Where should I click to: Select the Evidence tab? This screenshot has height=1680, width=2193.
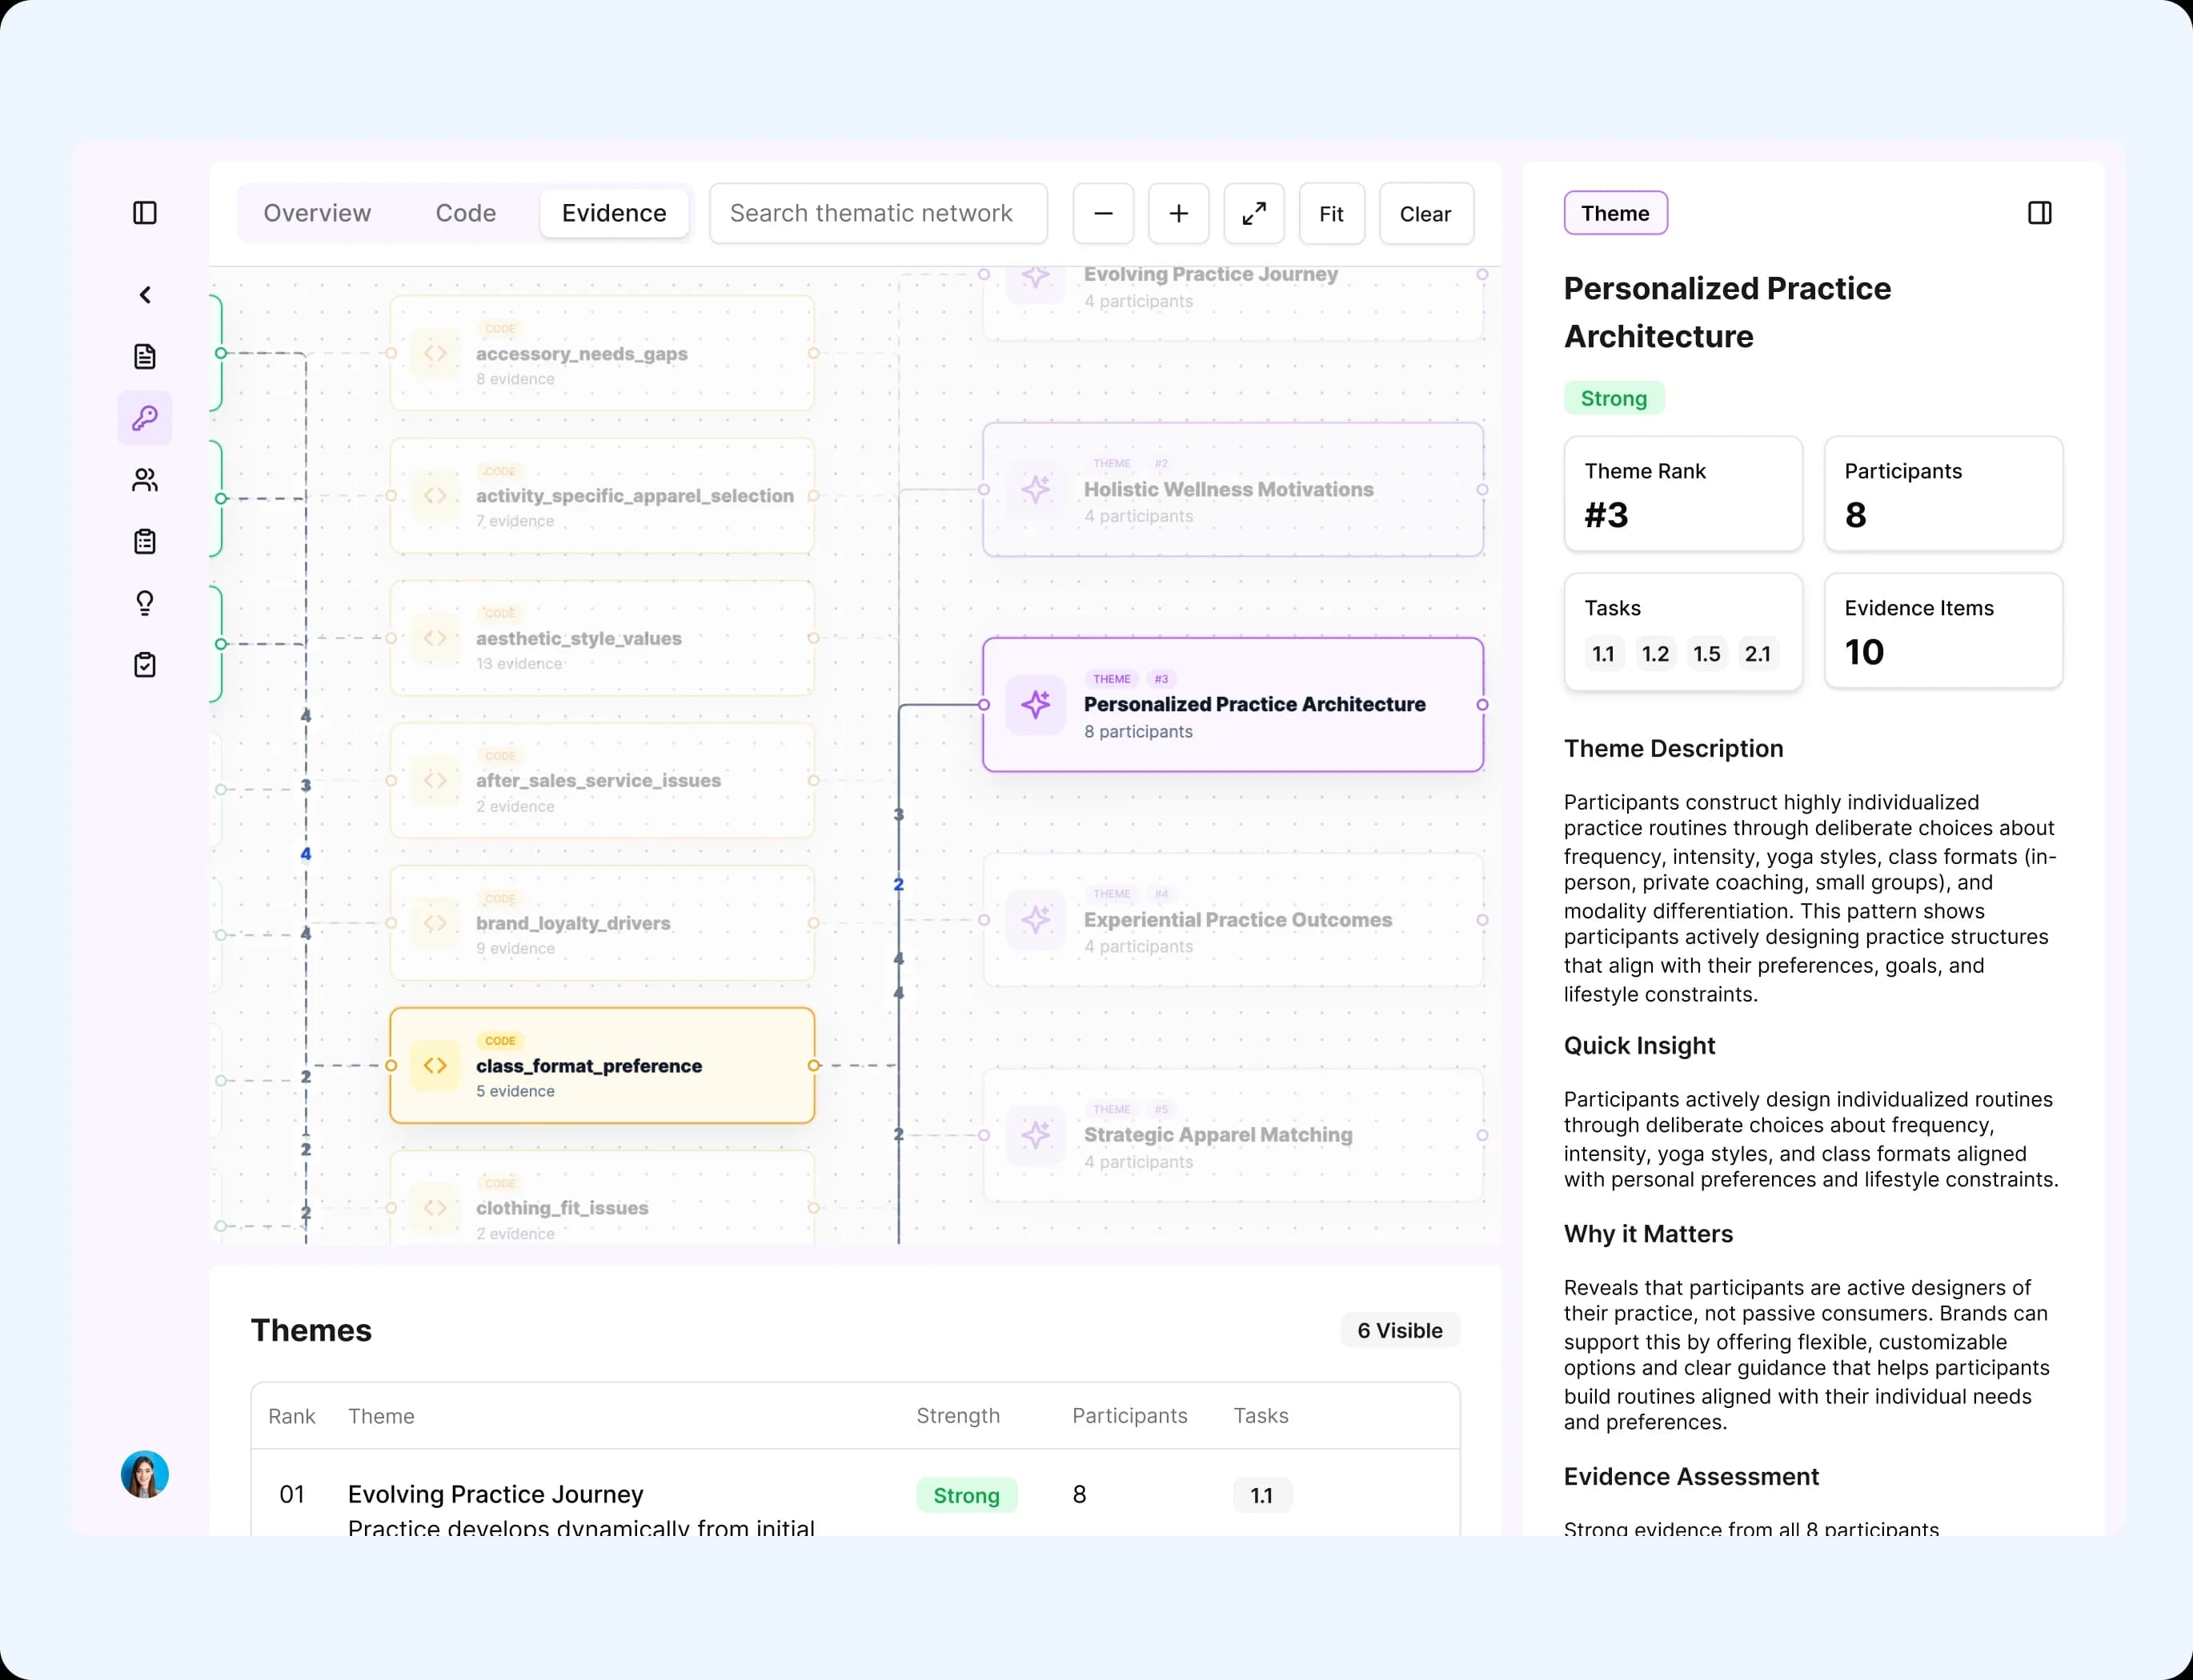pos(615,213)
